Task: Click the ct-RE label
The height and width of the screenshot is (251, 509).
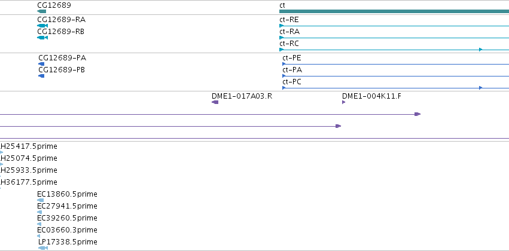Action: point(289,20)
